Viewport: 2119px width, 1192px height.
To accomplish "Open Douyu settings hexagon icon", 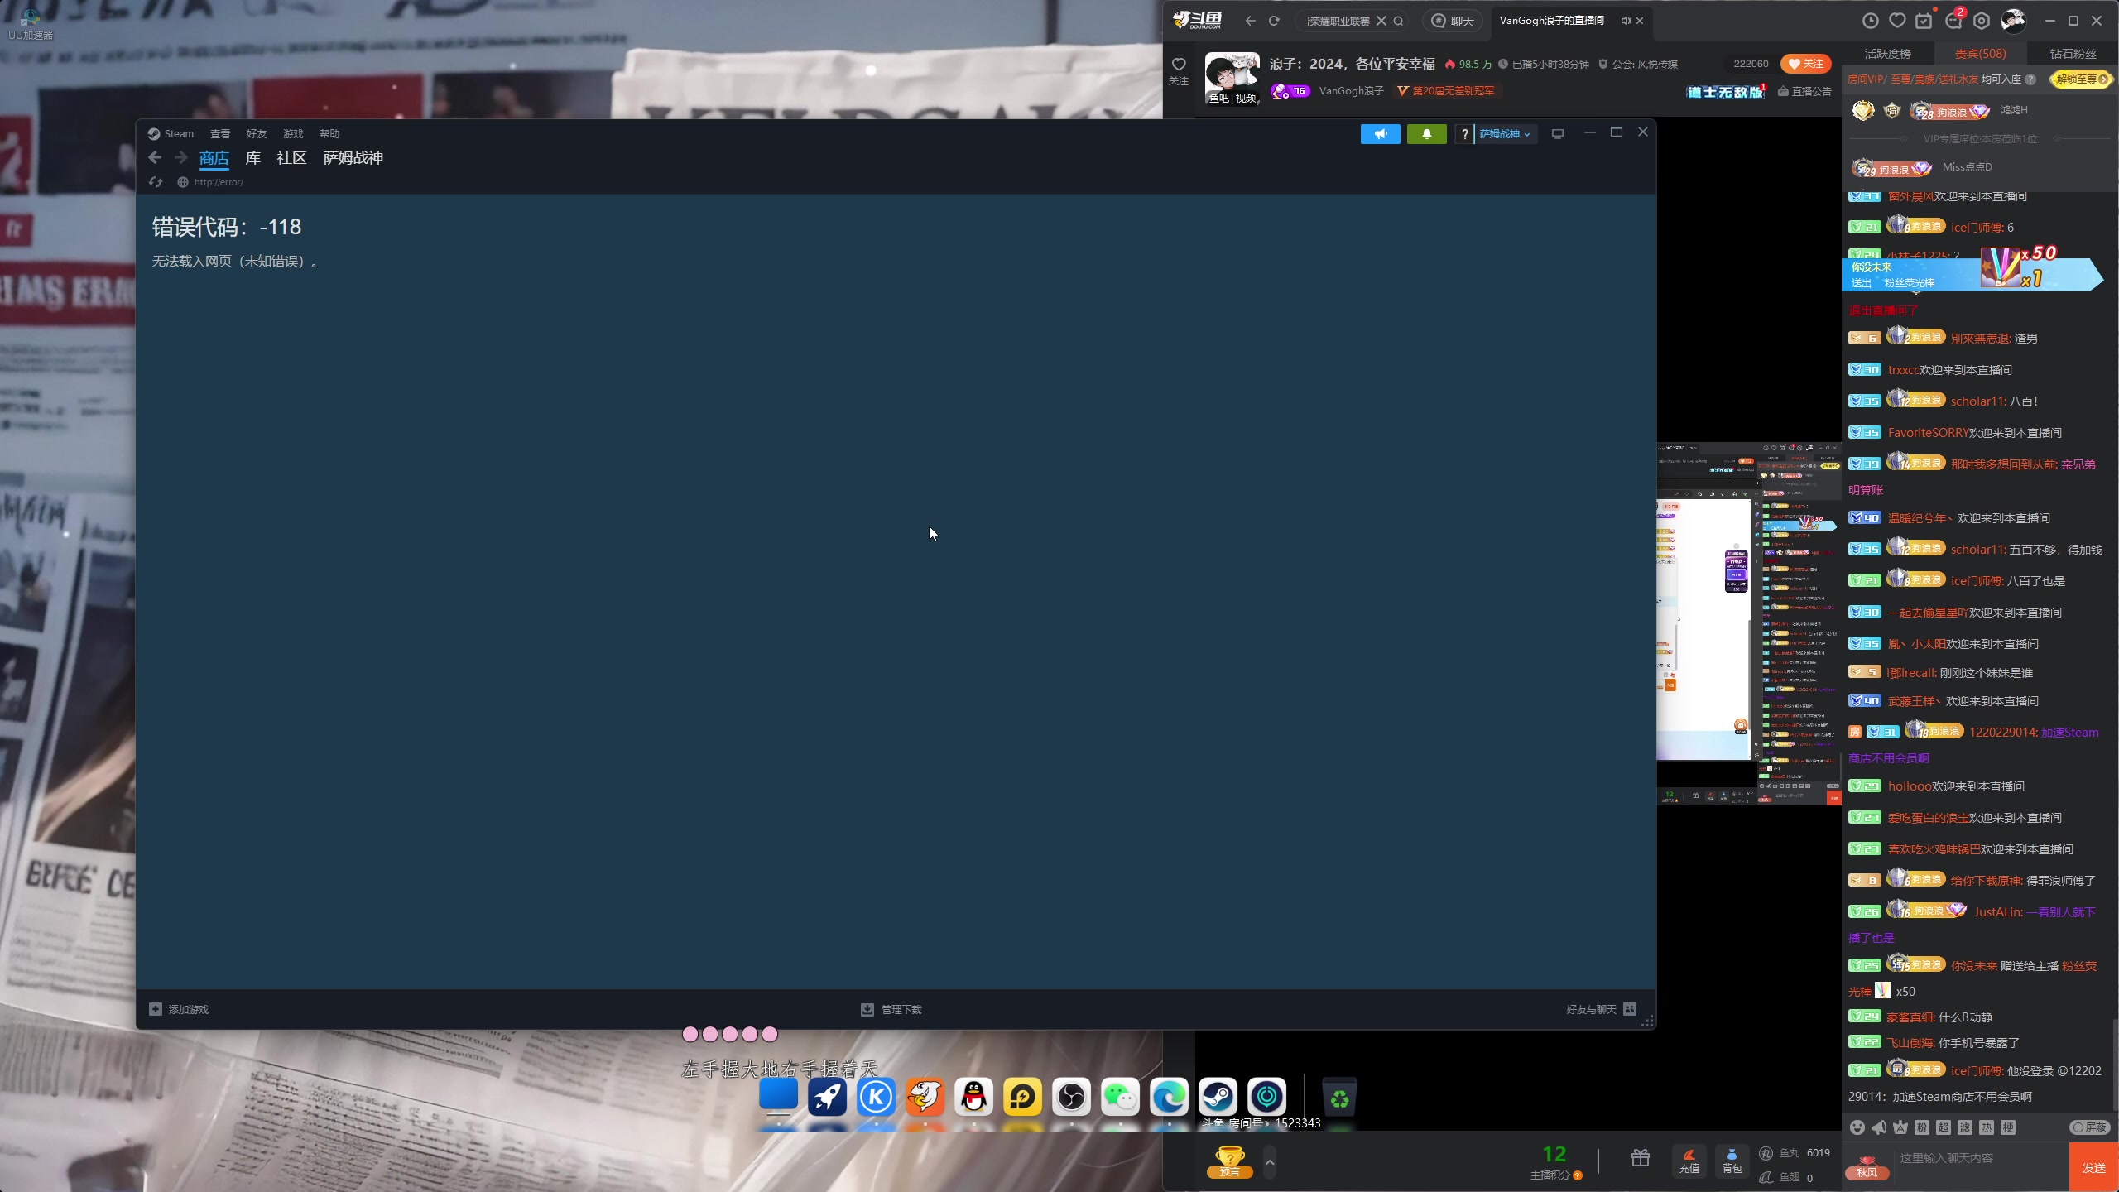I will [x=1982, y=21].
